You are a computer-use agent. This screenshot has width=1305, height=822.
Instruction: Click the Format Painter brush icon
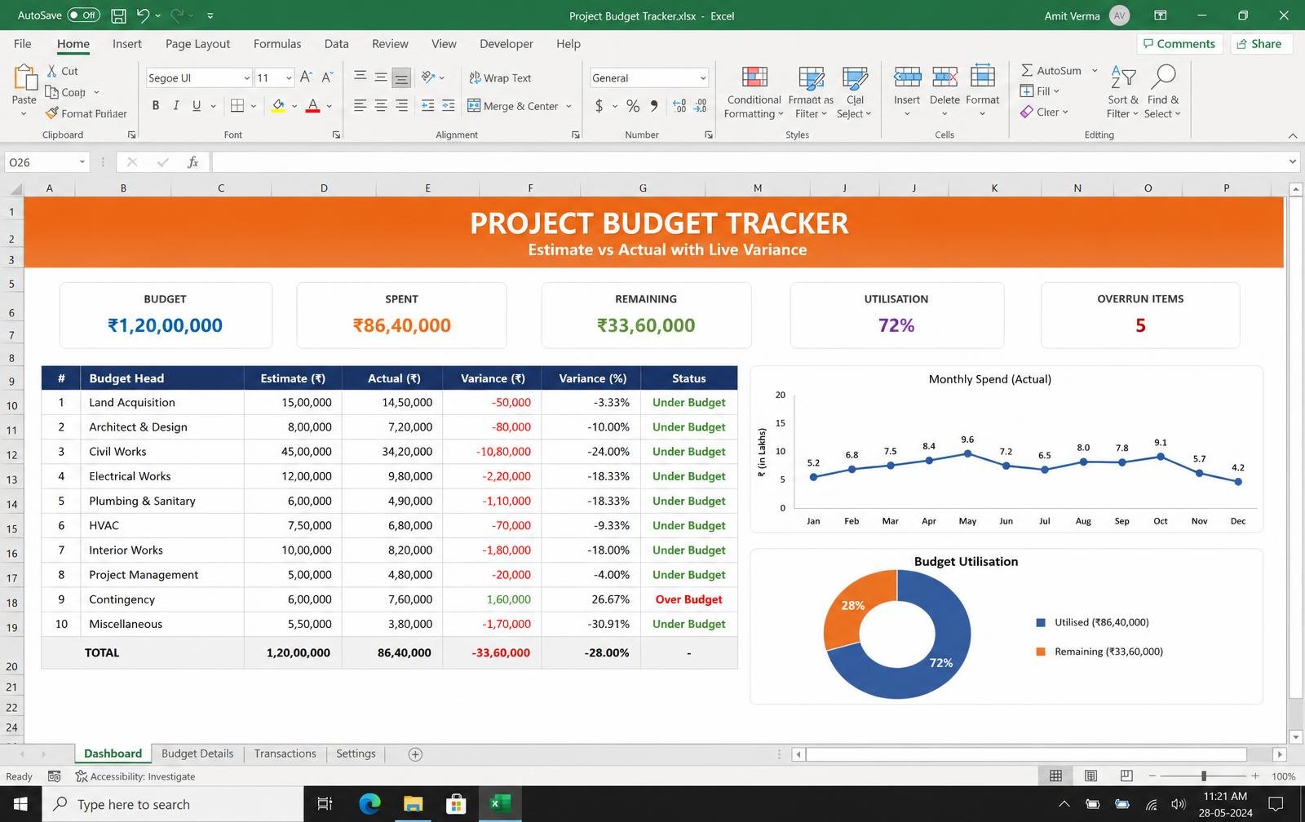[52, 113]
